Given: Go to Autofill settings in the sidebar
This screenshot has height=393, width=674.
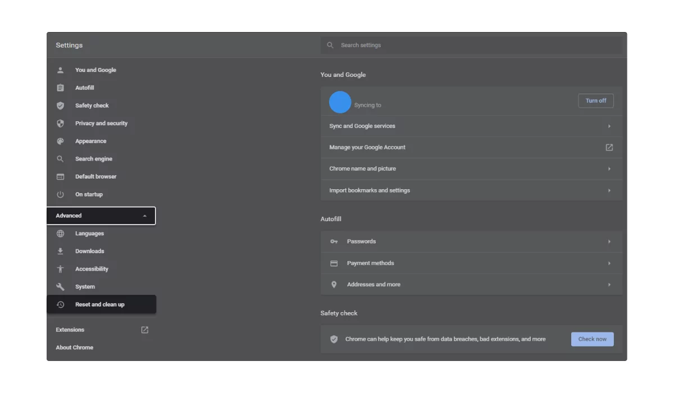Looking at the screenshot, I should [x=85, y=88].
